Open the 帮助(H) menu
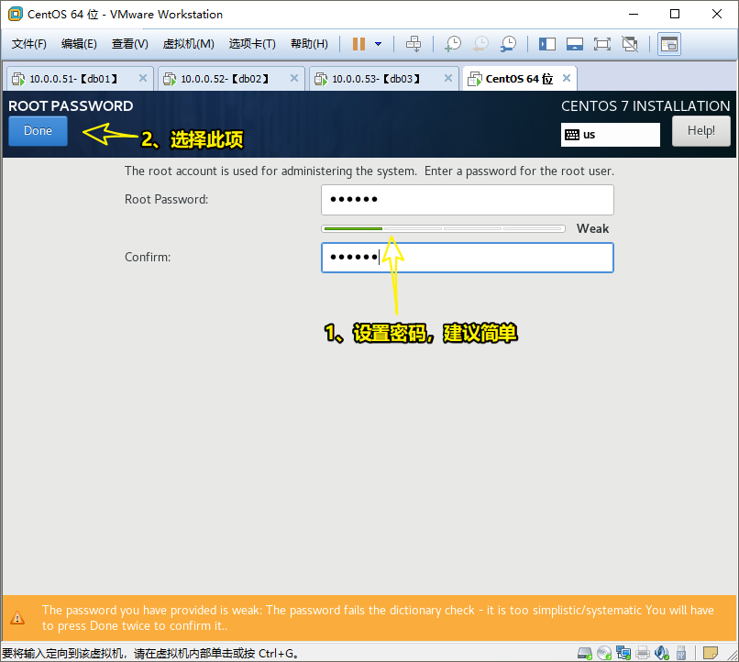The height and width of the screenshot is (662, 739). 309,44
